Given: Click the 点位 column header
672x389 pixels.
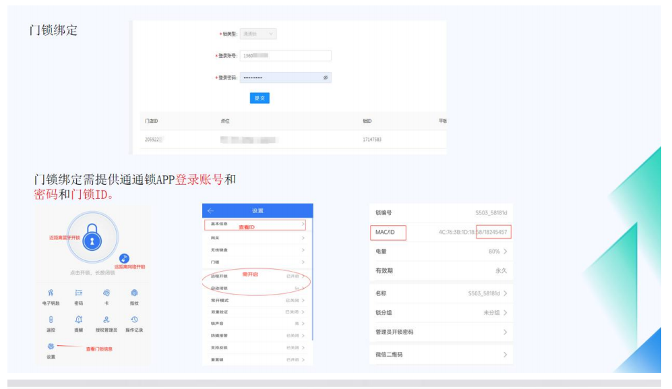Looking at the screenshot, I should click(x=225, y=121).
